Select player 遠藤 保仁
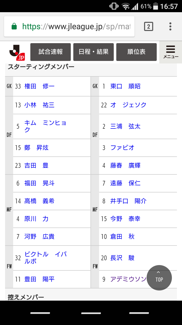The height and width of the screenshot is (325, 182). click(x=125, y=183)
